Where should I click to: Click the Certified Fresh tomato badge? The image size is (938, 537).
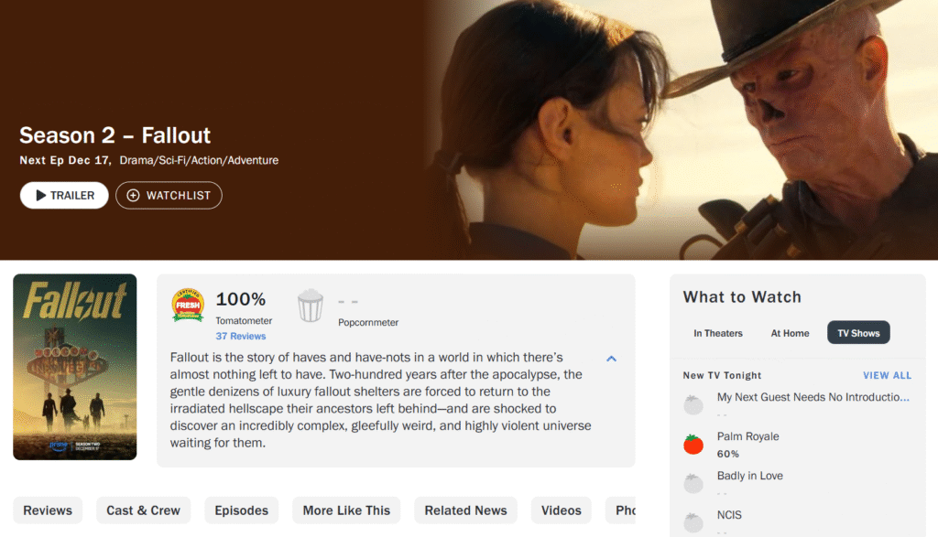click(188, 306)
